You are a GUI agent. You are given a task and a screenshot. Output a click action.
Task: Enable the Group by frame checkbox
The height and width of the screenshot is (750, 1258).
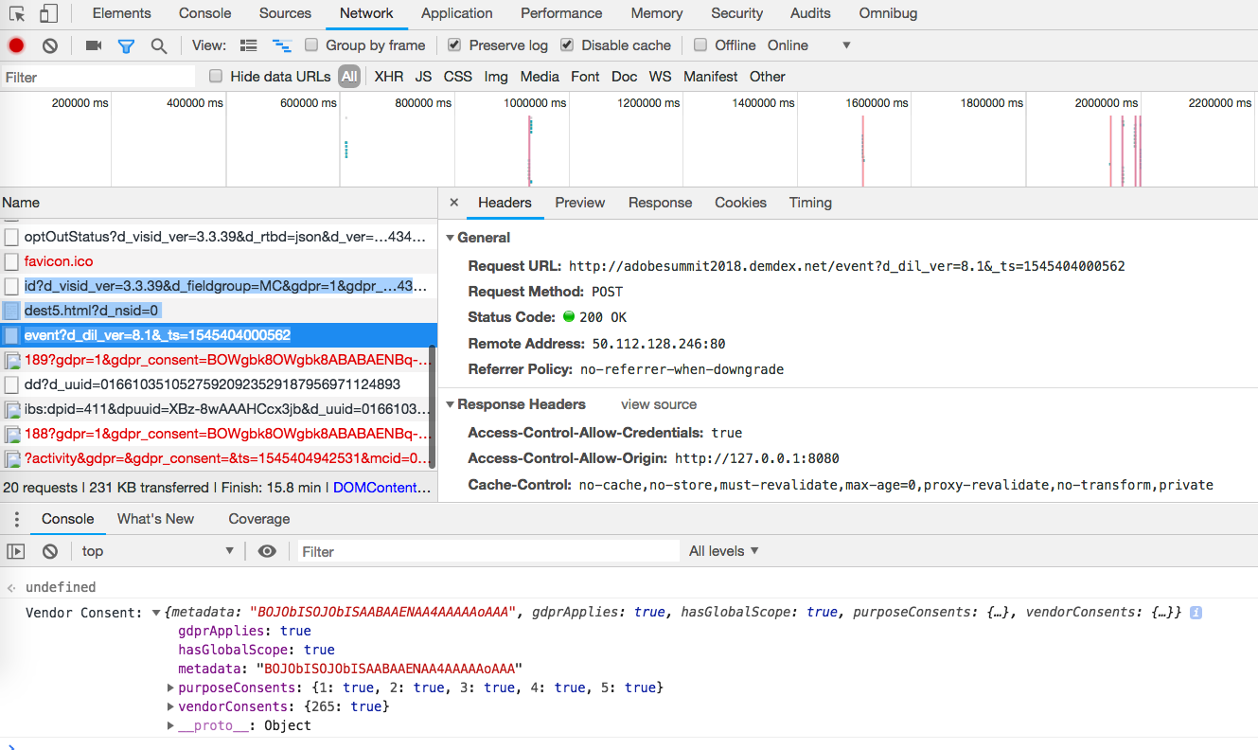pos(311,45)
